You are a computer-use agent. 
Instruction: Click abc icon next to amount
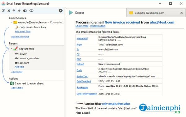(17, 63)
